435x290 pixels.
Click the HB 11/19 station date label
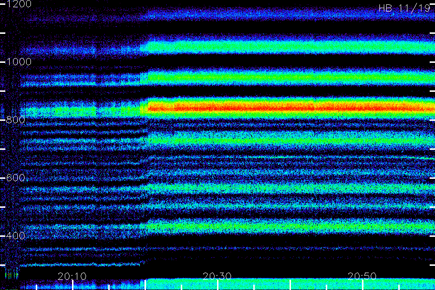pos(405,8)
